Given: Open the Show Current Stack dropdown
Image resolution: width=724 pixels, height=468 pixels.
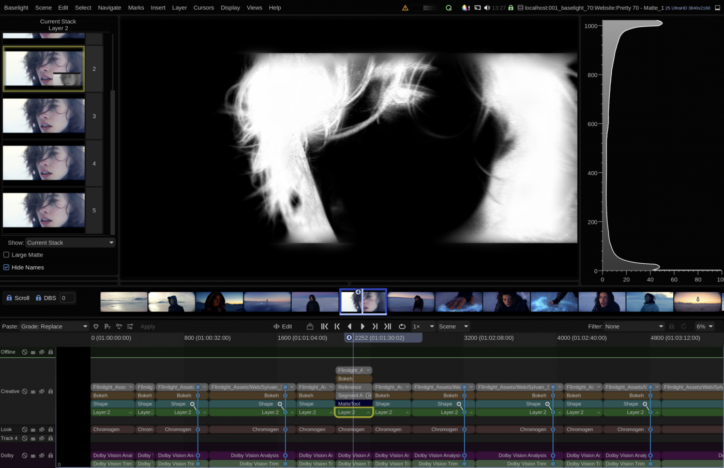Looking at the screenshot, I should [x=70, y=243].
